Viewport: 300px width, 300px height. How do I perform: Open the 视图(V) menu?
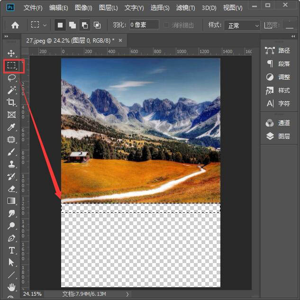pyautogui.click(x=233, y=8)
